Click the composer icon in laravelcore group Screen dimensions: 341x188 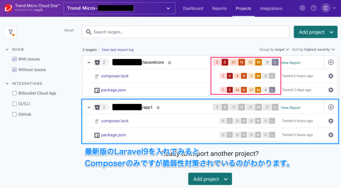97,76
